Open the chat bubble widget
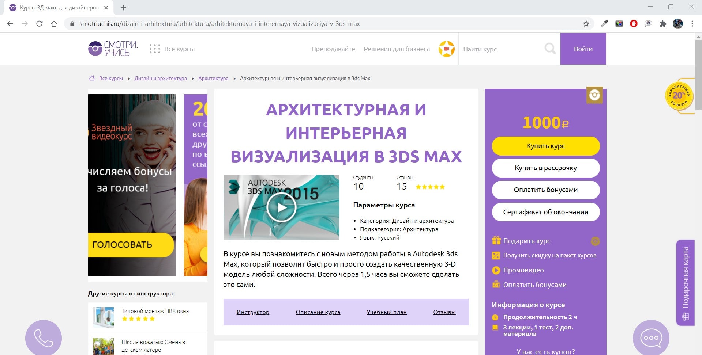The height and width of the screenshot is (355, 702). [x=651, y=338]
